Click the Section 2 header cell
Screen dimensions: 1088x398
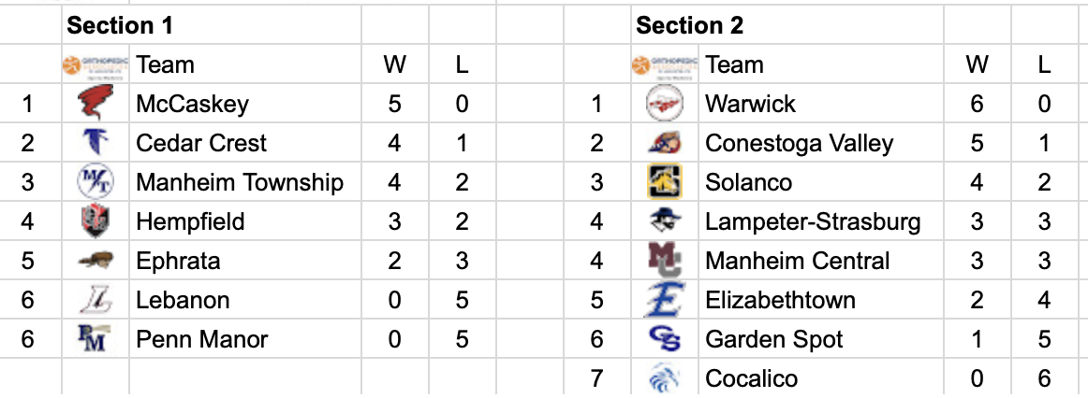point(787,25)
